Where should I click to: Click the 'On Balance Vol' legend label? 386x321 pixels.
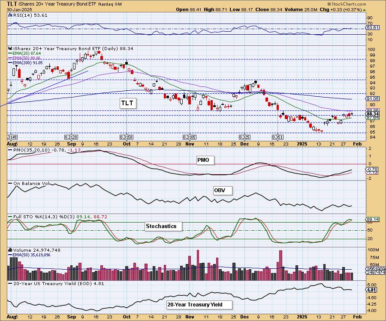[x=31, y=184]
